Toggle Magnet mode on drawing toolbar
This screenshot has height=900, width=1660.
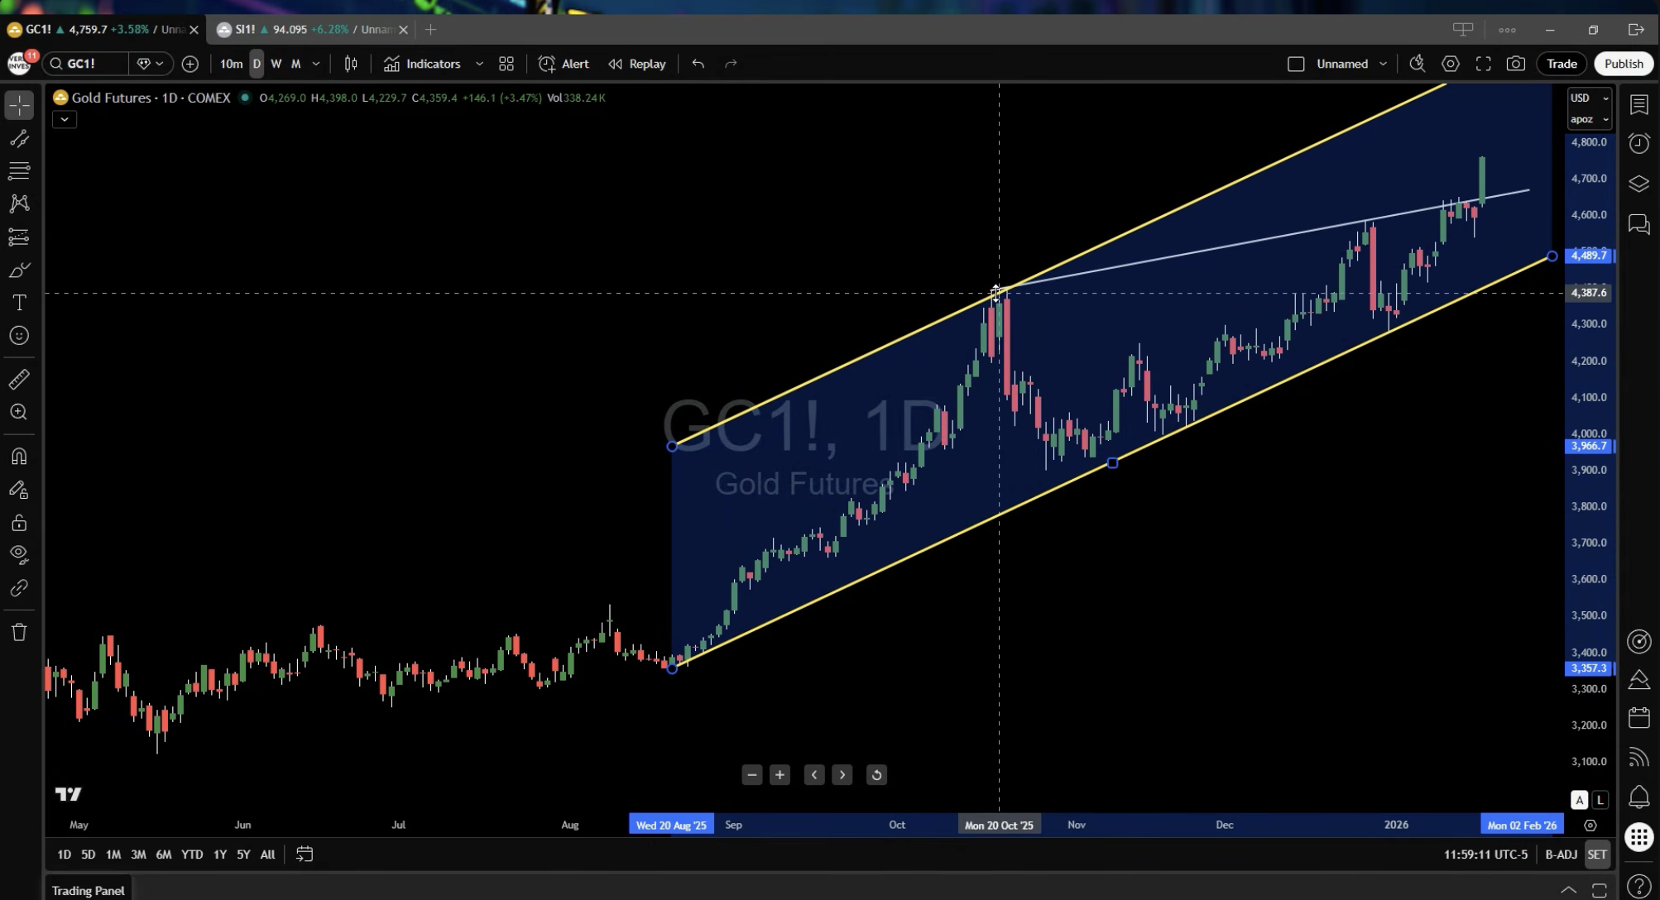[x=19, y=457]
